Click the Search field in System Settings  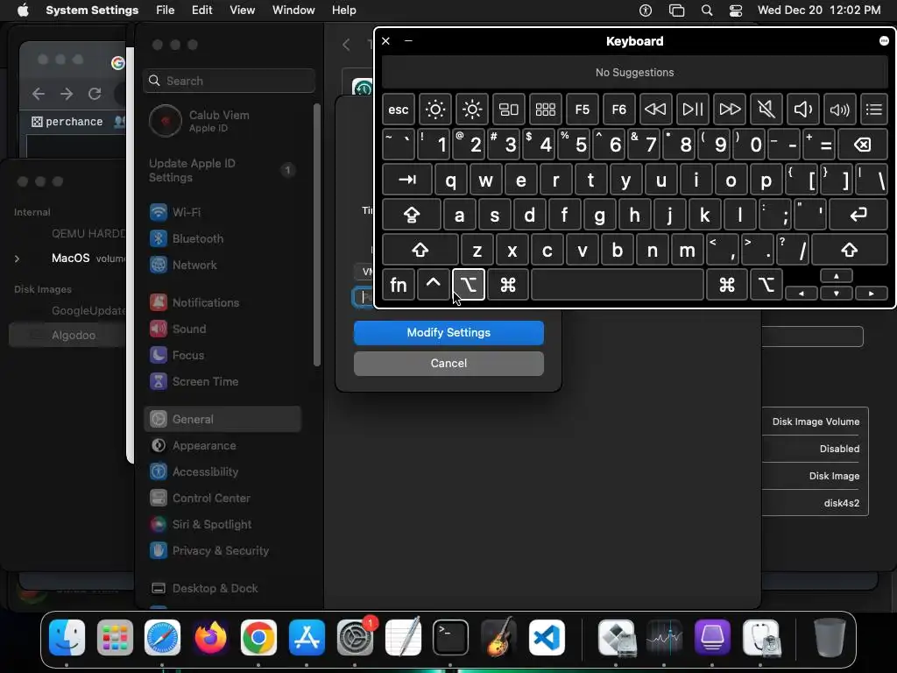tap(229, 81)
